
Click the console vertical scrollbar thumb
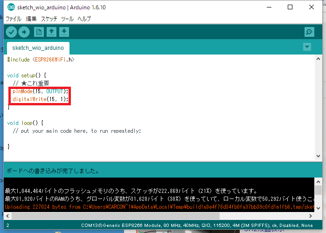318,190
